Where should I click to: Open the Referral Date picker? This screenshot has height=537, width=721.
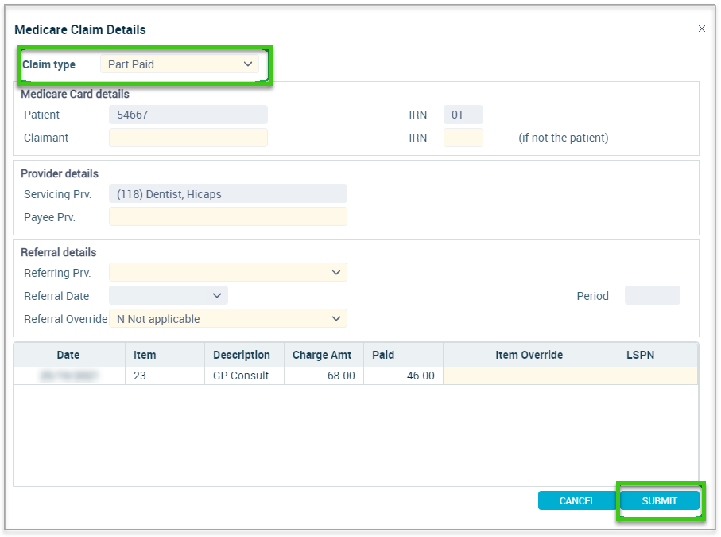point(169,295)
